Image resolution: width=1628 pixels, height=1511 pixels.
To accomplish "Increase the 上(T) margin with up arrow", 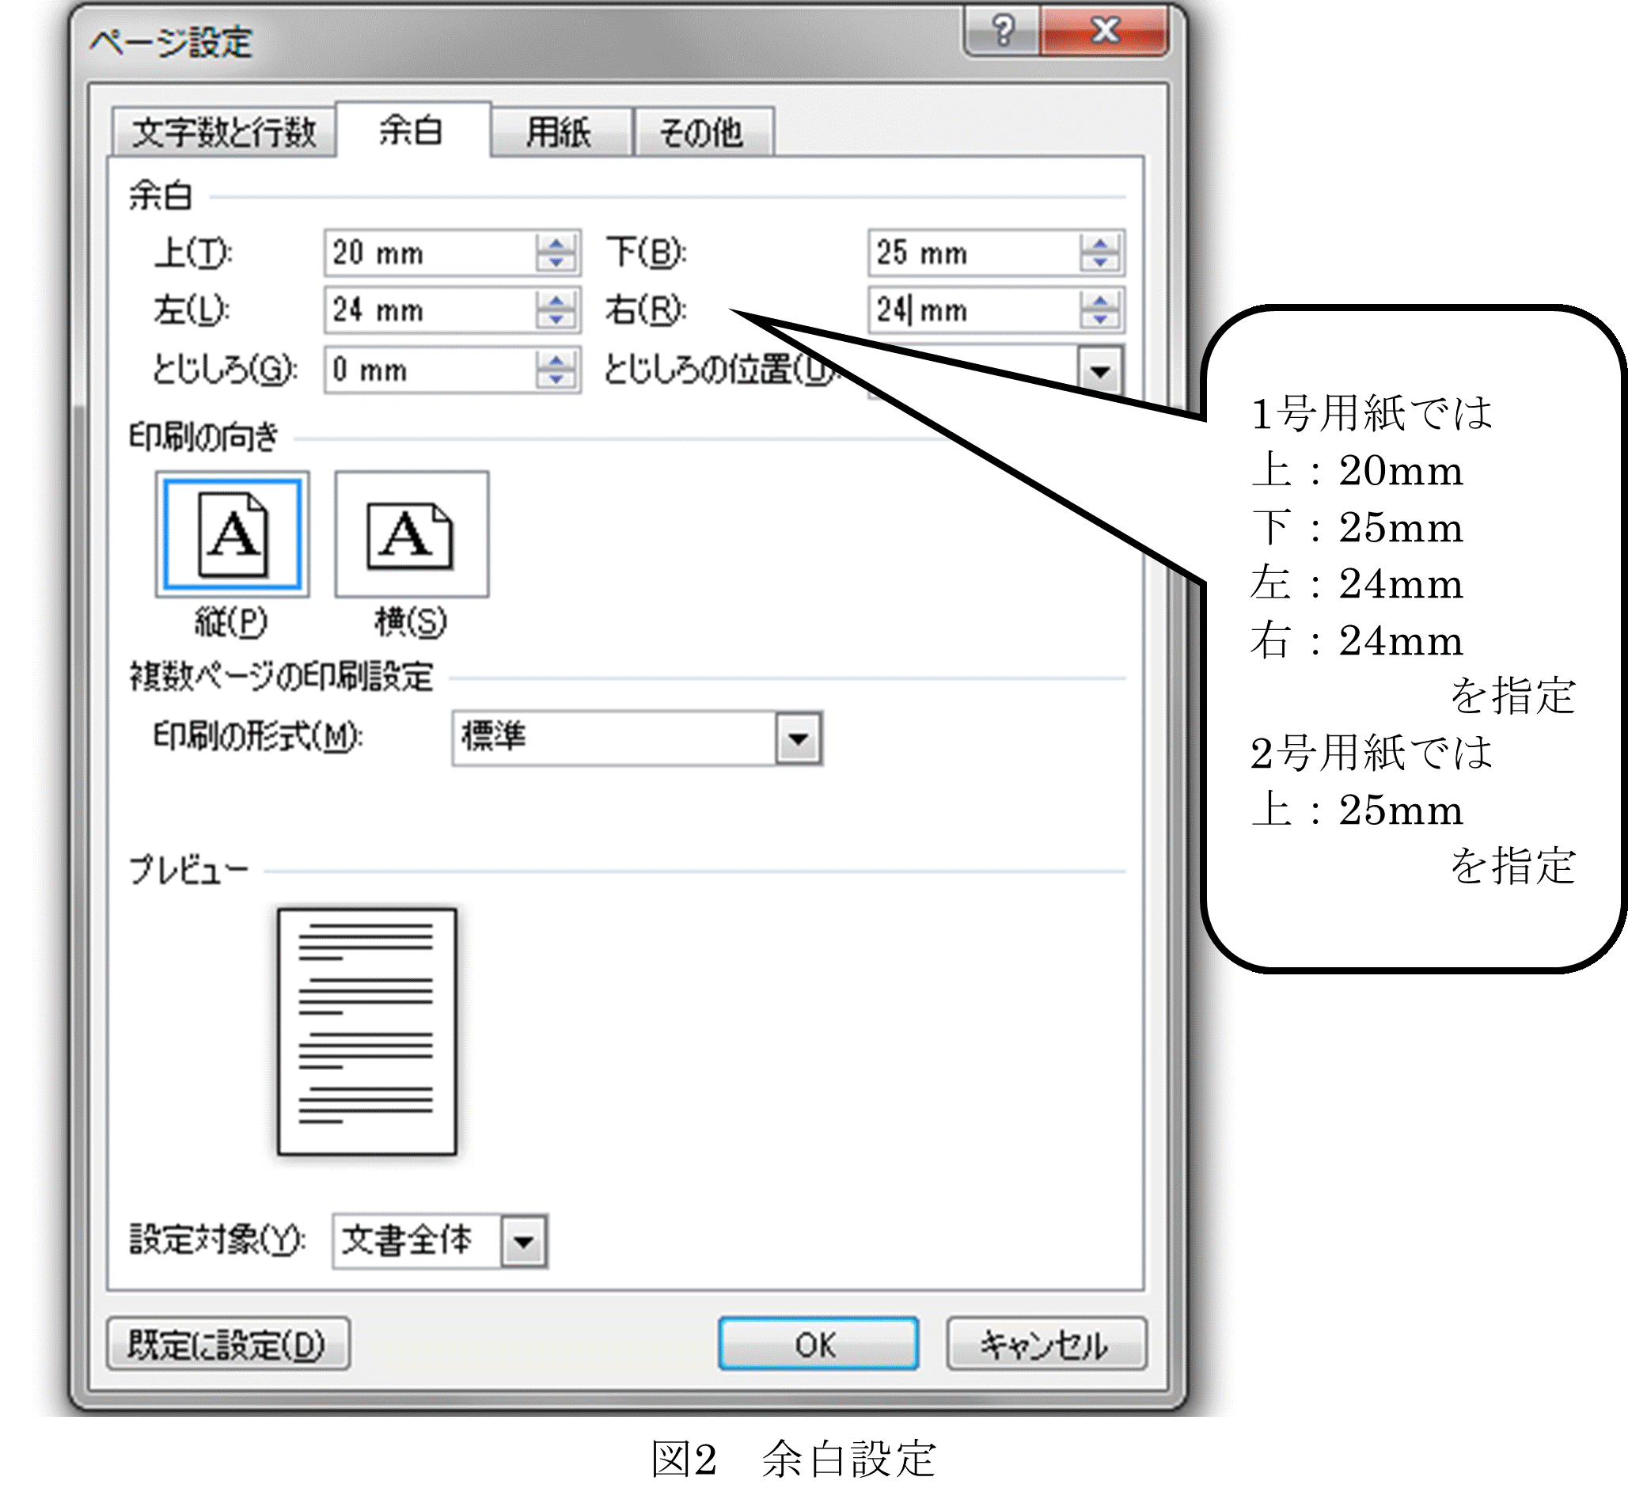I will click(x=557, y=243).
